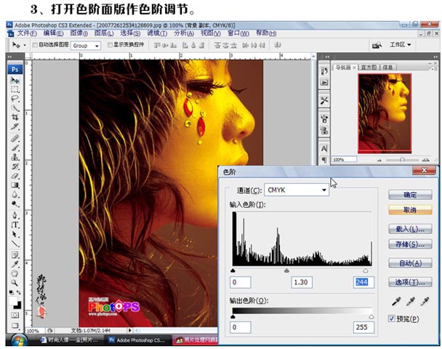This screenshot has height=349, width=442.
Task: Select the Blur tool
Action: (15, 194)
